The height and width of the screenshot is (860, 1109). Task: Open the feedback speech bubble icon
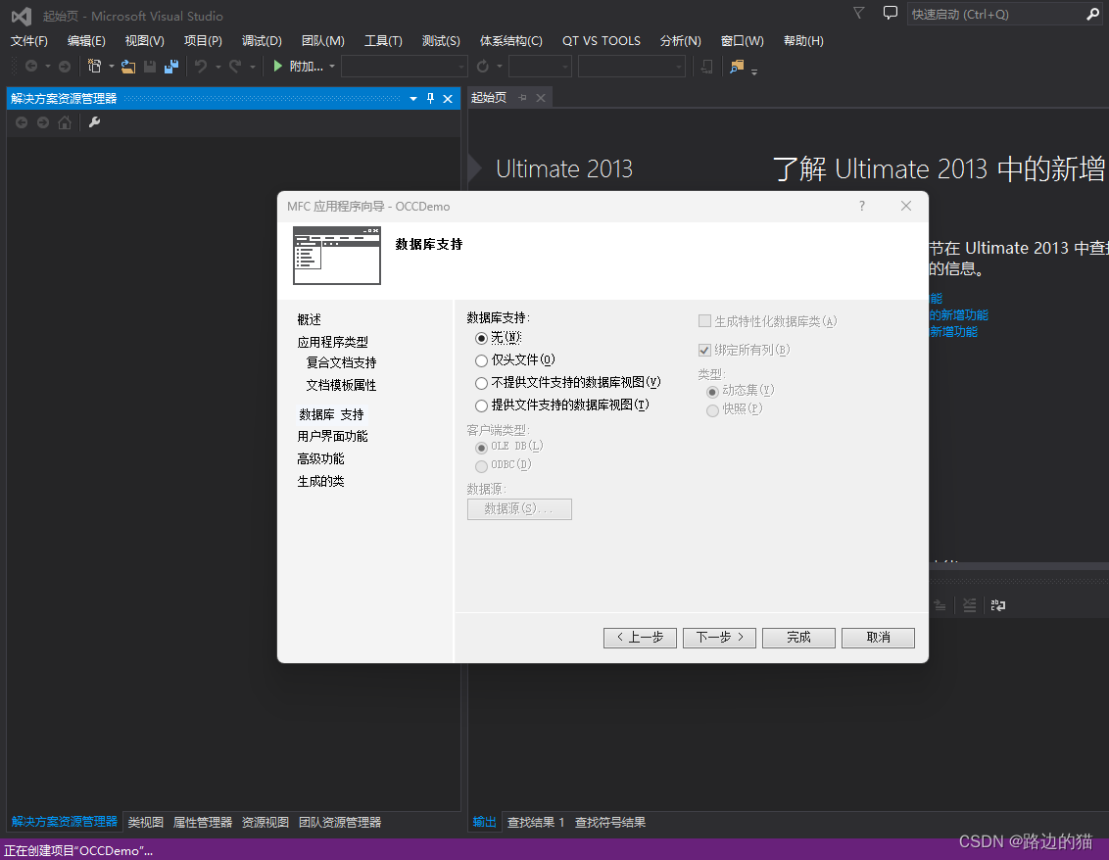tap(891, 14)
